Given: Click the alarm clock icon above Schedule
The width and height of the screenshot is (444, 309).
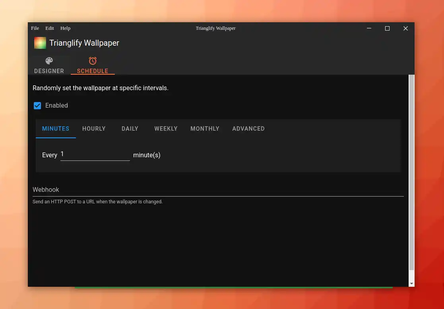Looking at the screenshot, I should tap(93, 61).
